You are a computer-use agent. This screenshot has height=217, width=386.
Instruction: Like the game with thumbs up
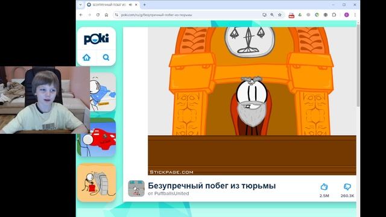(x=324, y=187)
